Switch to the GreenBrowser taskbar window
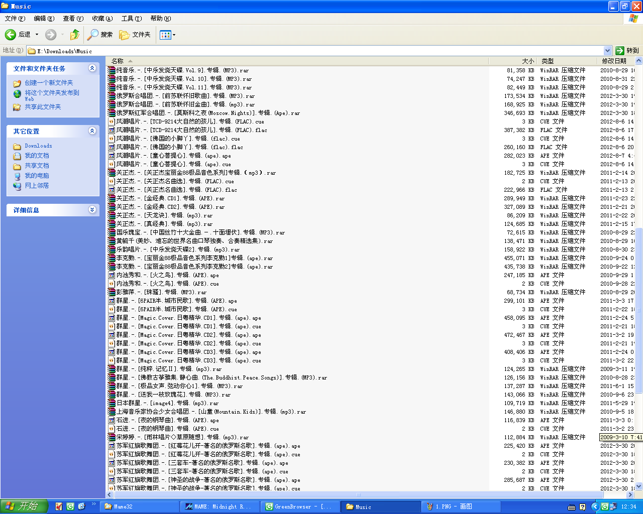This screenshot has width=643, height=514. [298, 506]
